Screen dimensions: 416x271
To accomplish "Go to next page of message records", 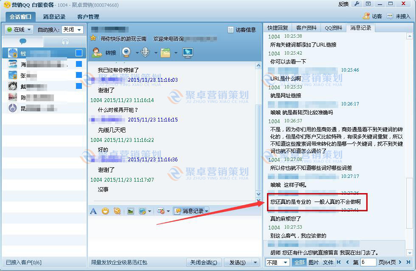I will coord(400,262).
